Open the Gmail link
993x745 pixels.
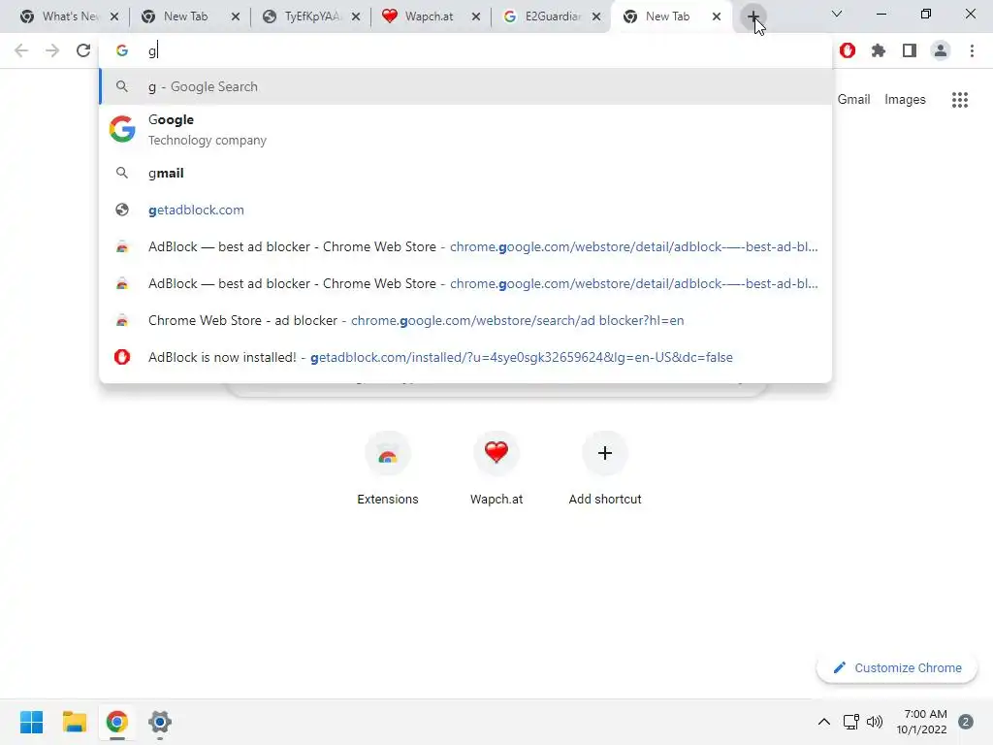853,100
